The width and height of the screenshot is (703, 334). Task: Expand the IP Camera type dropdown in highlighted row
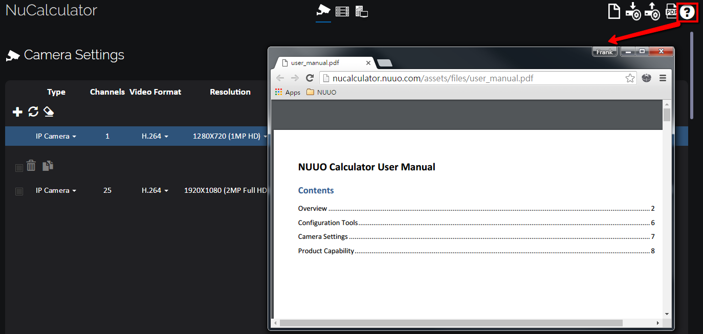[x=56, y=137]
